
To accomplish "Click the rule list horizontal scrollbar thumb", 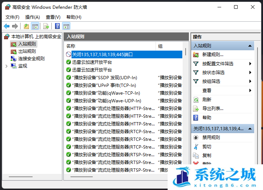I will coord(81,177).
